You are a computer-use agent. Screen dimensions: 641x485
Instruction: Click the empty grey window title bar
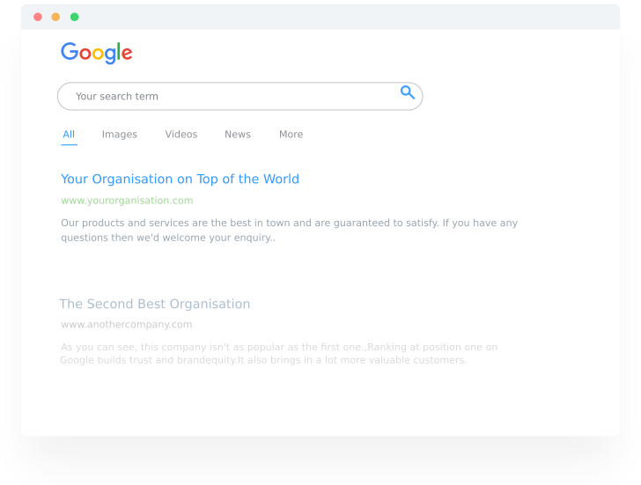point(348,17)
